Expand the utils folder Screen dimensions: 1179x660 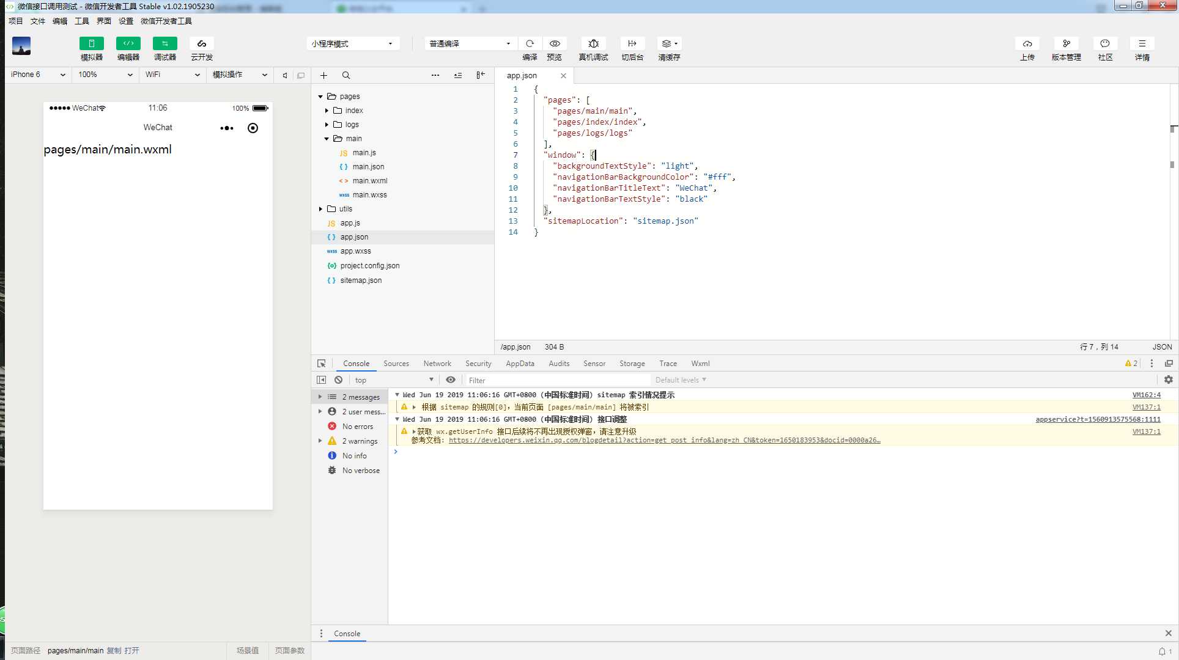320,209
